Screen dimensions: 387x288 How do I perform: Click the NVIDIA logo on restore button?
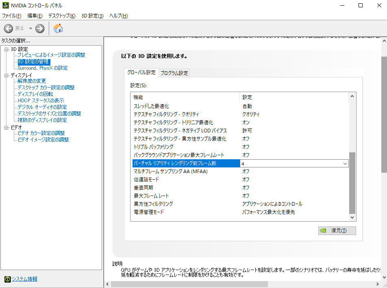pyautogui.click(x=323, y=231)
